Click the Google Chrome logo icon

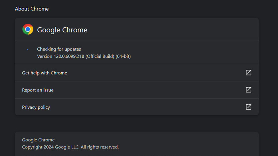(28, 29)
